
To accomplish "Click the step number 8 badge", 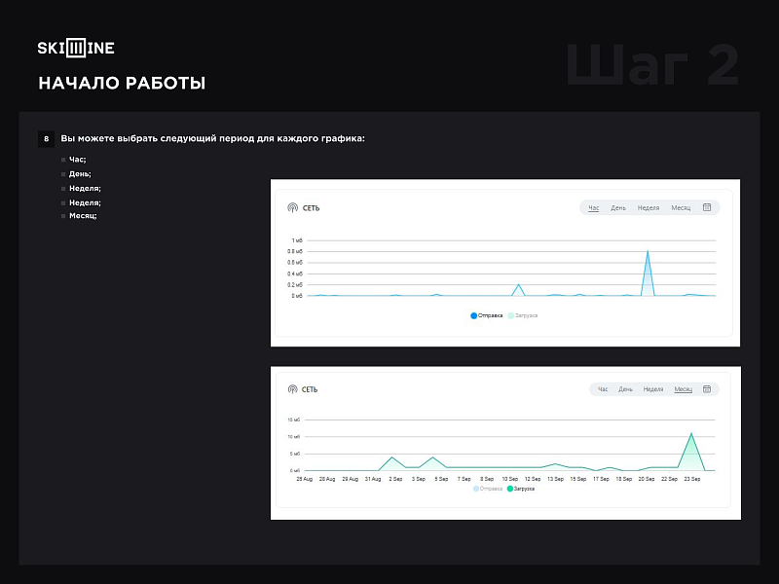I will [x=46, y=139].
